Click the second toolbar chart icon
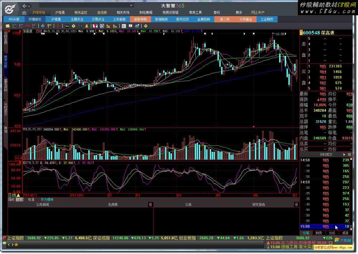 click(x=21, y=26)
